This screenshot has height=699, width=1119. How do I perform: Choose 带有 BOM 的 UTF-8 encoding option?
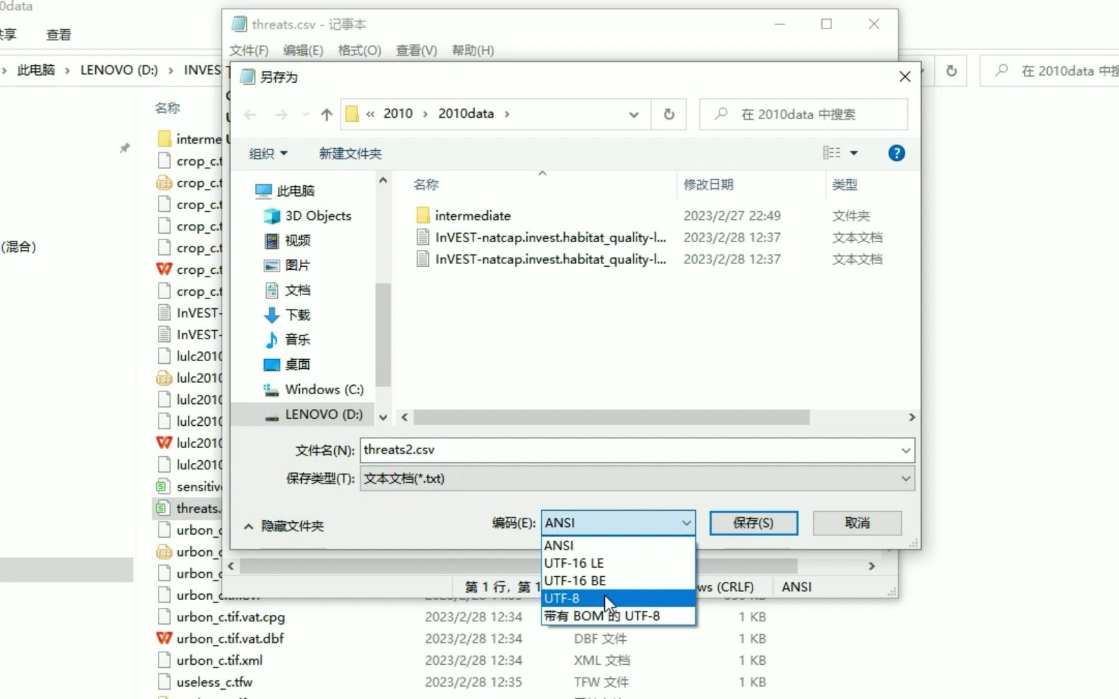(618, 616)
